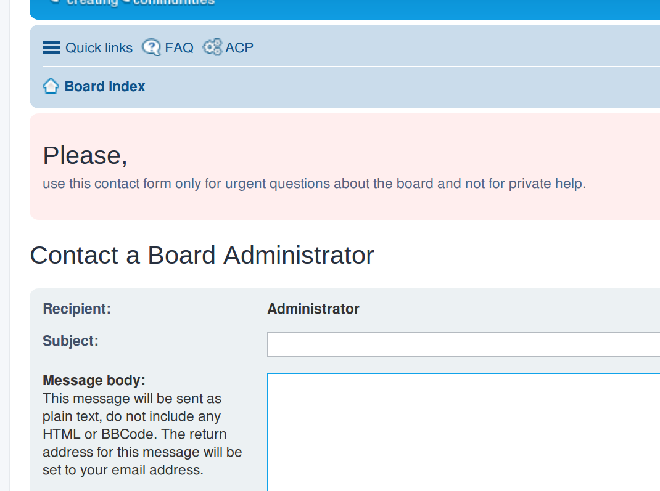Click the FAQ question-mark speech bubble icon
Image resolution: width=660 pixels, height=491 pixels.
pyautogui.click(x=152, y=47)
